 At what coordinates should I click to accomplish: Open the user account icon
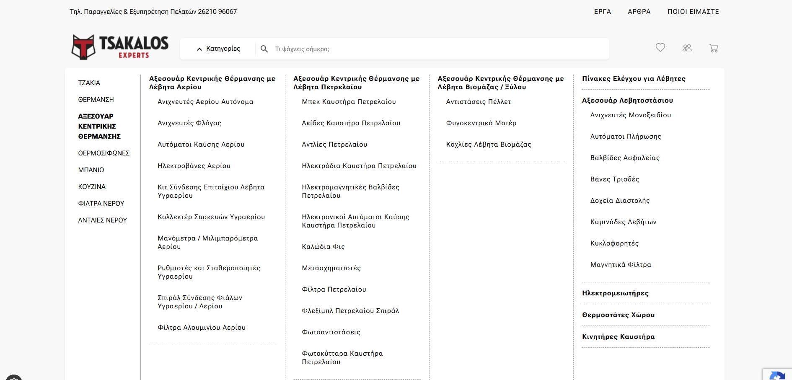pyautogui.click(x=687, y=48)
